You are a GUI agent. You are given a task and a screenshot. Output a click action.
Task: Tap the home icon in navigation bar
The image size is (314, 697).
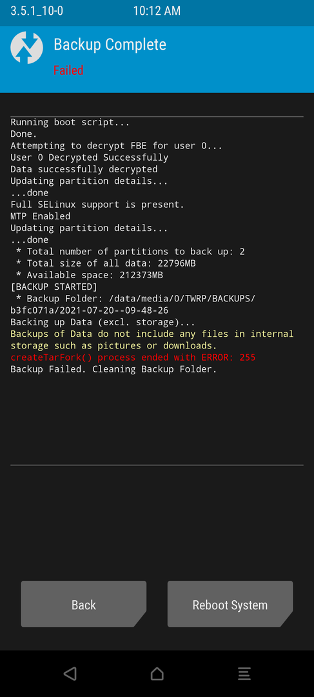click(x=157, y=673)
